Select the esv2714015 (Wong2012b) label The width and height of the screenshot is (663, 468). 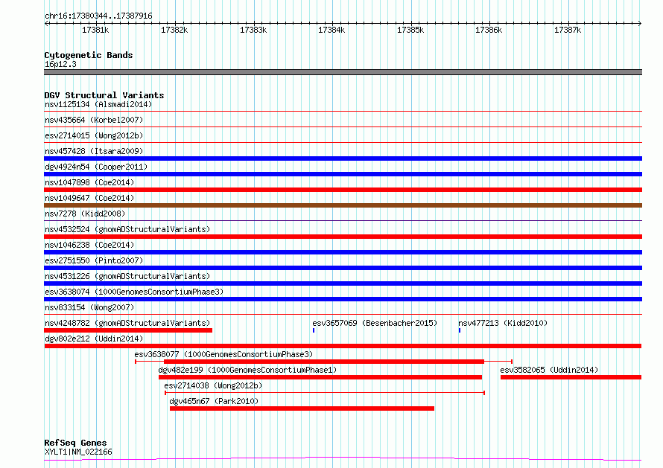pos(94,135)
